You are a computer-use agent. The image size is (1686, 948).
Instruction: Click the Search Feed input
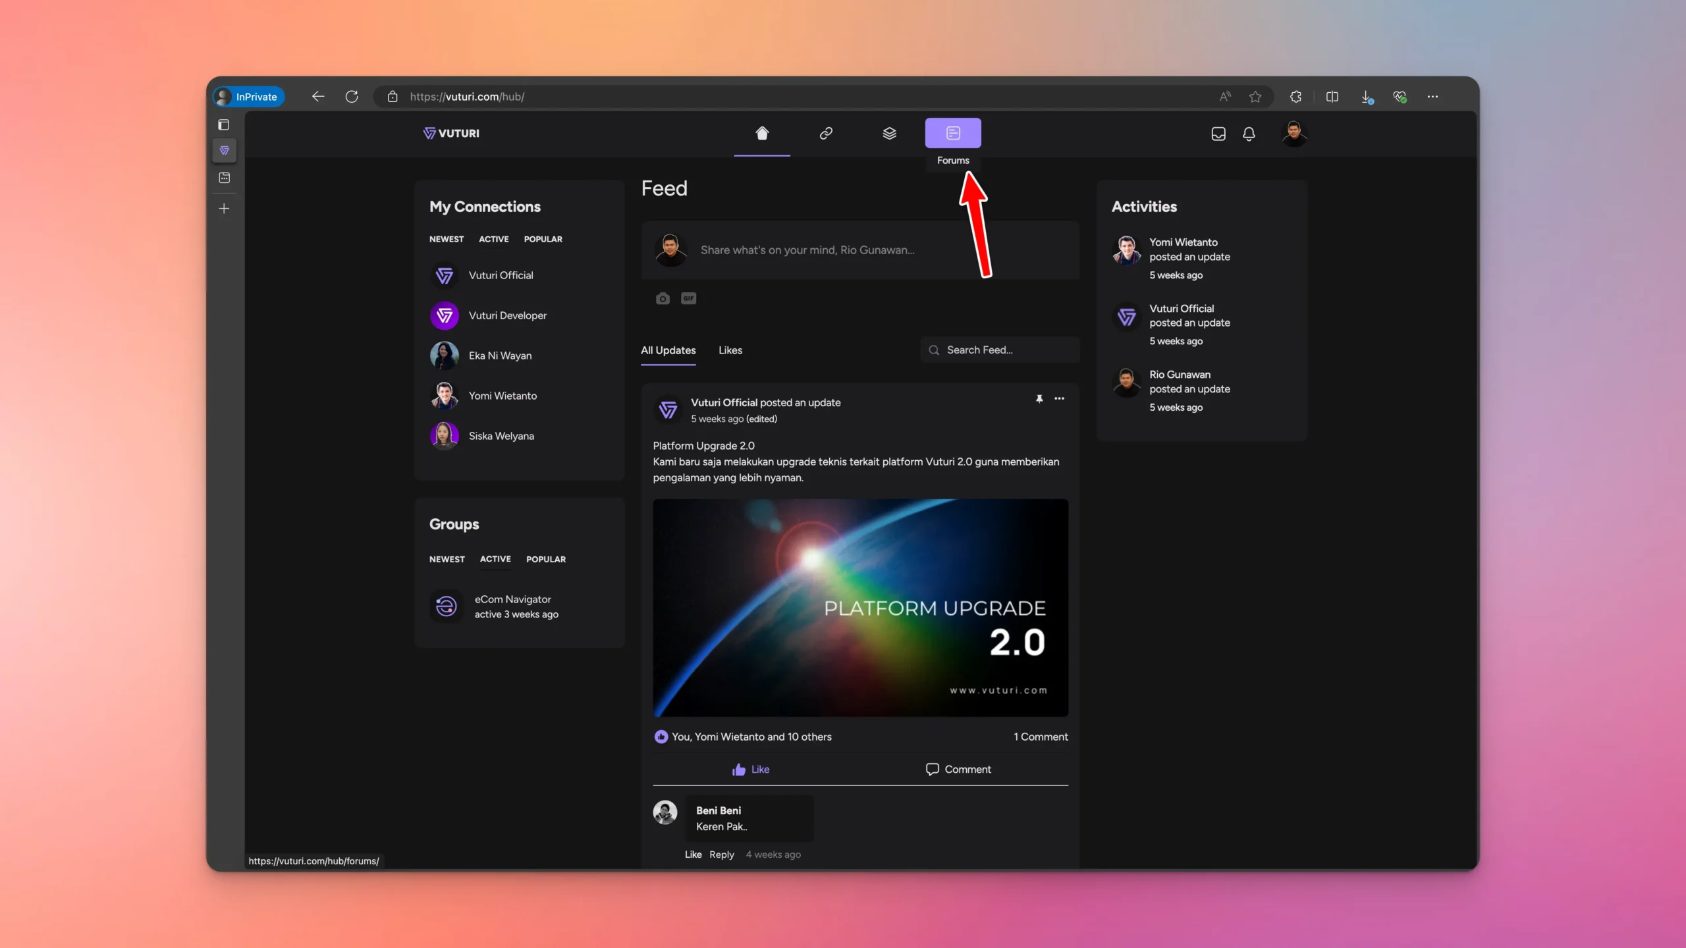(x=1000, y=350)
